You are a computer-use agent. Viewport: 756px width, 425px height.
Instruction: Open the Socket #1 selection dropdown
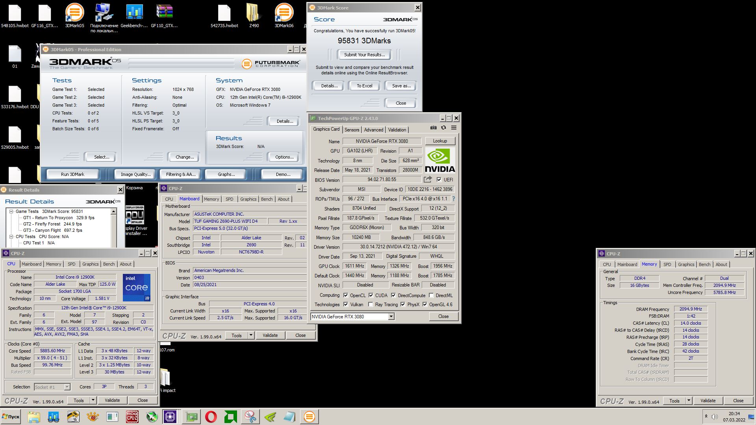point(67,387)
